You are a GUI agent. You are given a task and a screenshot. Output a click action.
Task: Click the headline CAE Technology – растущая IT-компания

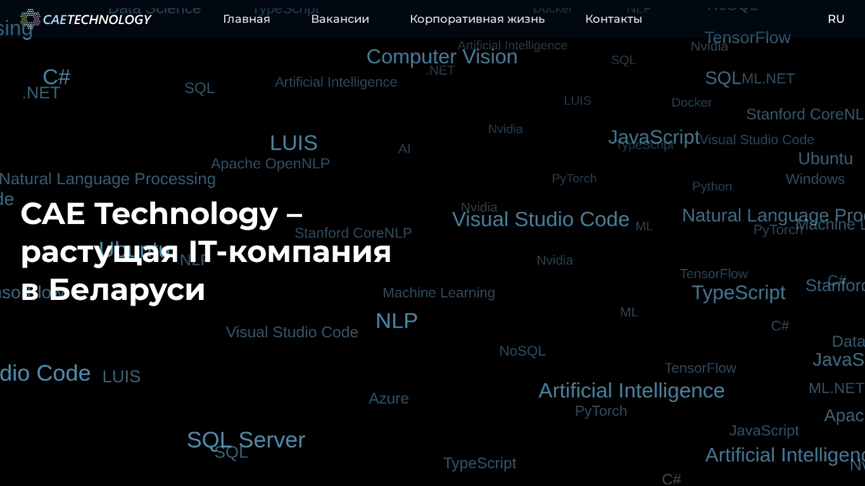pyautogui.click(x=206, y=252)
